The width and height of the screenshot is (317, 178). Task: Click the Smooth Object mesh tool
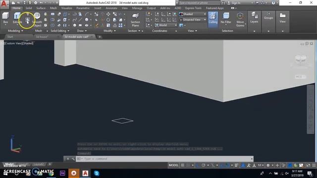37,20
